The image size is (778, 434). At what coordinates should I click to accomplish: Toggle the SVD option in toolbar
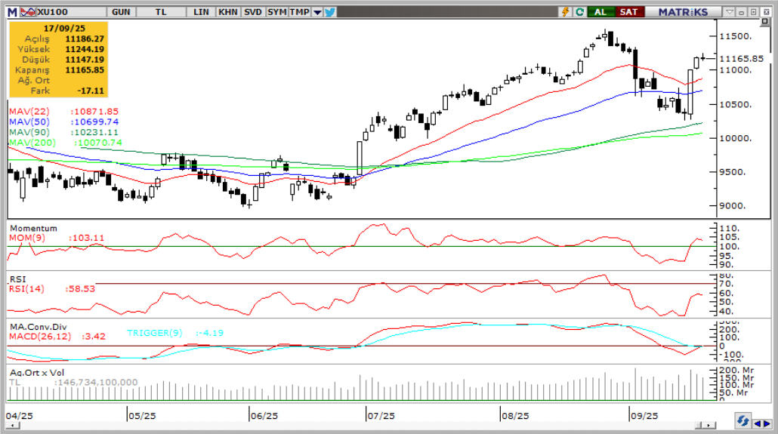point(253,12)
